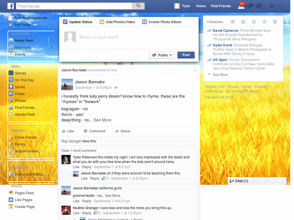The width and height of the screenshot is (294, 220).
Task: Click the Close Friends star icon
Action: click(x=11, y=137)
